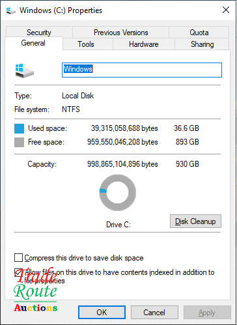237x325 pixels.
Task: Click the Used space: label
Action: 48,128
